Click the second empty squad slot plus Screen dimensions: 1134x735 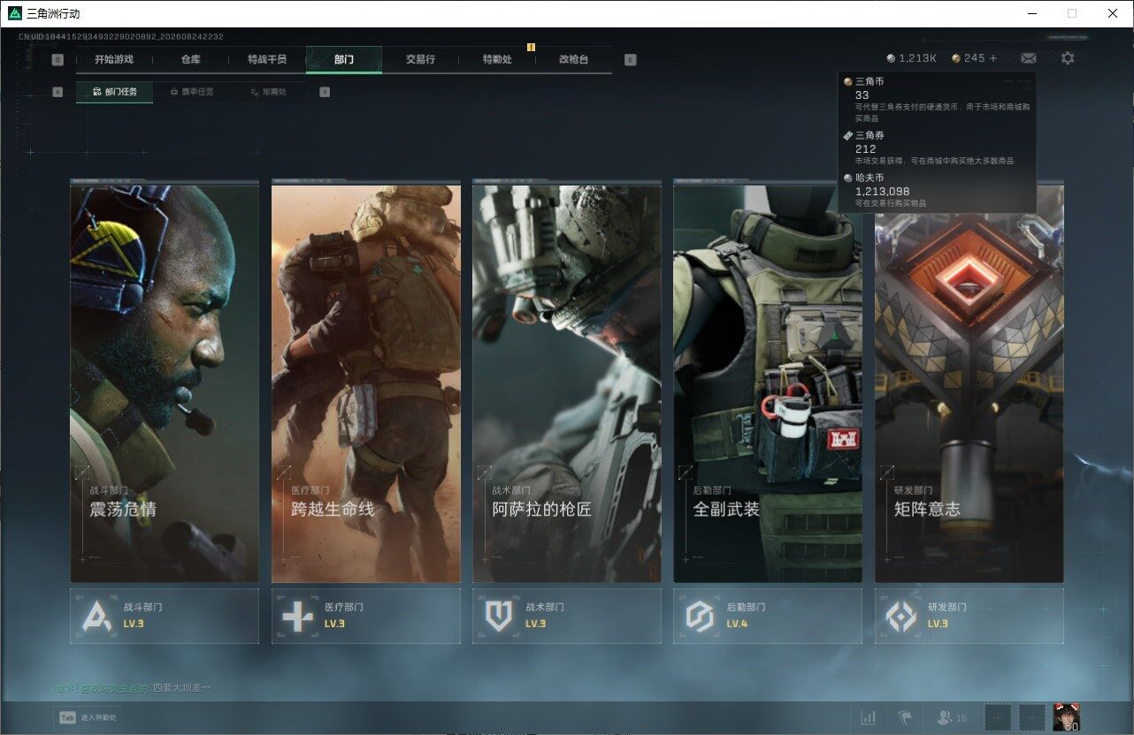1032,717
